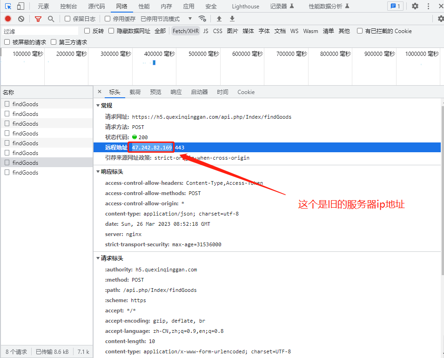Toggle the device toolbar icon
444x358 pixels.
pos(20,7)
